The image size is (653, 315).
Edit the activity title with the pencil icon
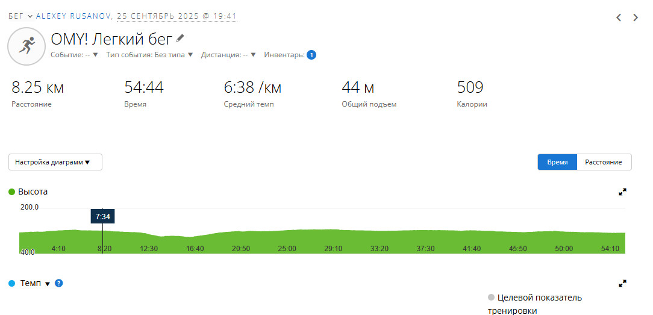180,39
